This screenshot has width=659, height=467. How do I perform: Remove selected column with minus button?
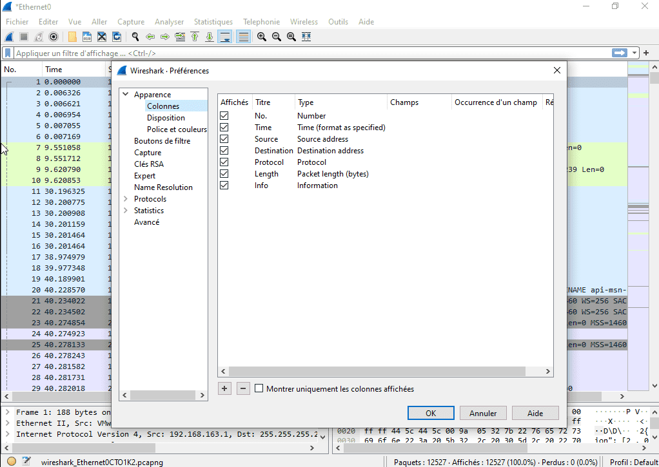point(243,388)
